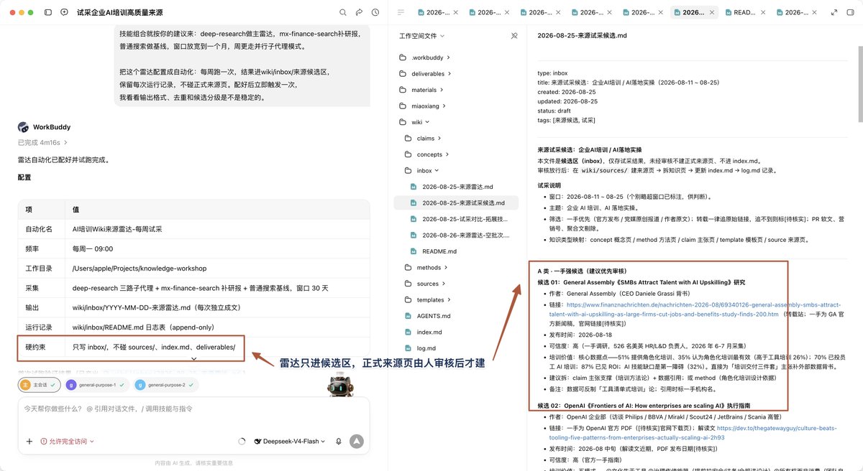Expand the sources folder
Screen dimensions: 863x471
[426, 284]
